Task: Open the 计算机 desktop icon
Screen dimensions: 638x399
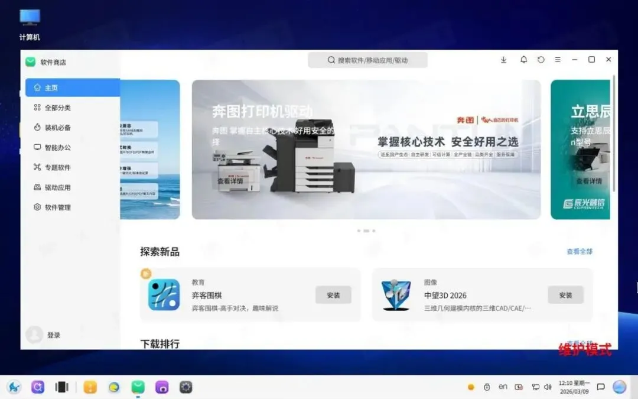Action: (x=30, y=24)
